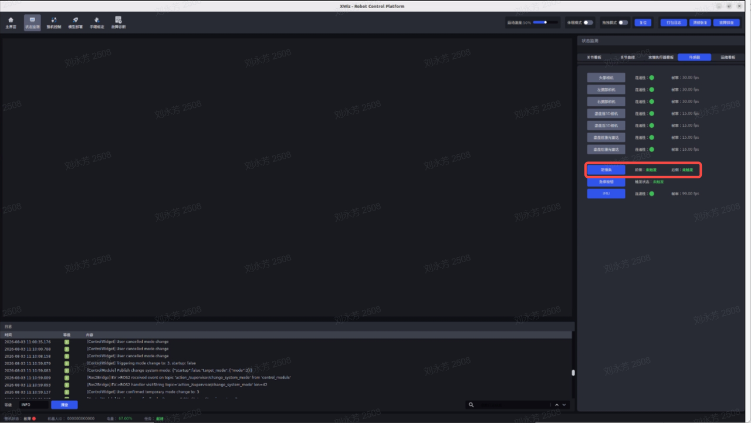Select the 传感器 tab
751x423 pixels.
(694, 57)
